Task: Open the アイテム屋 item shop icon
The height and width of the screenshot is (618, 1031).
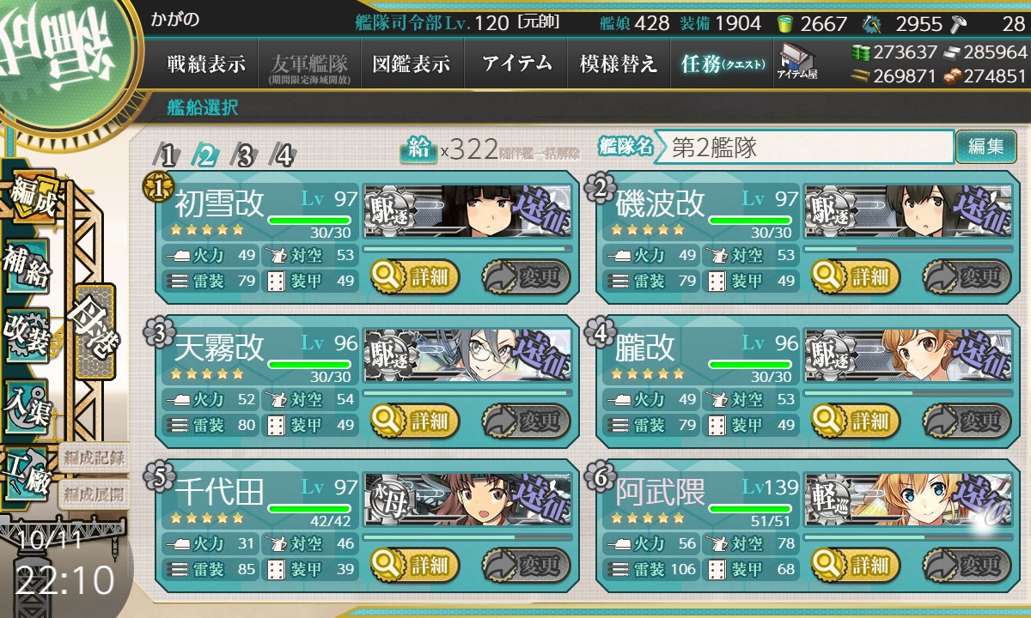Action: pyautogui.click(x=796, y=62)
